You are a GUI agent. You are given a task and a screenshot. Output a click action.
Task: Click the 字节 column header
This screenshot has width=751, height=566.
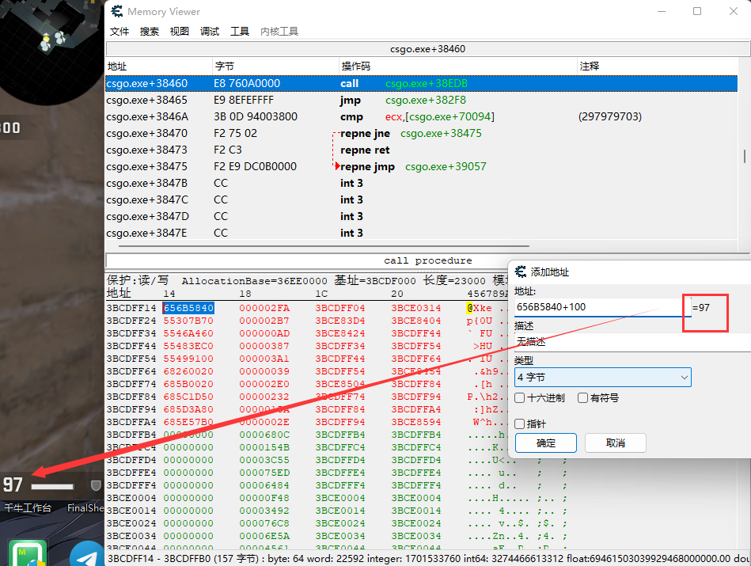click(x=275, y=66)
